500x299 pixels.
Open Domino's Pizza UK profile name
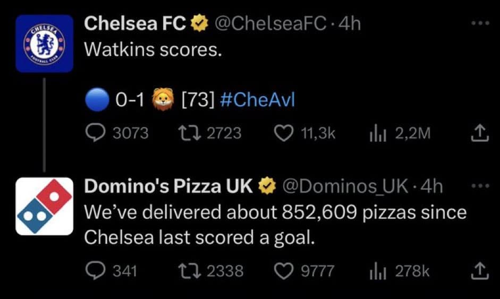(169, 185)
